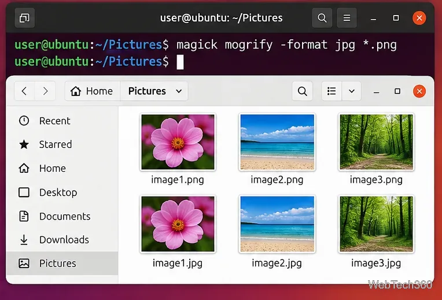Click the image3.png file name
Viewport: 442px width, 300px height.
coord(376,180)
